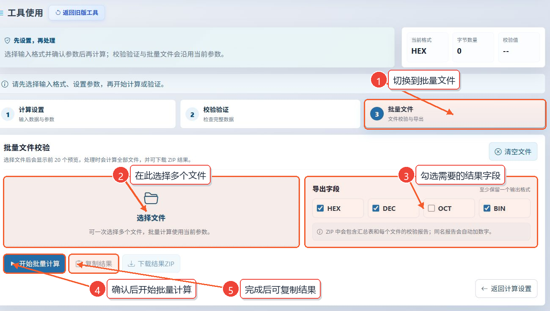
Task: Enable the OCT export field checkbox
Action: coord(431,208)
